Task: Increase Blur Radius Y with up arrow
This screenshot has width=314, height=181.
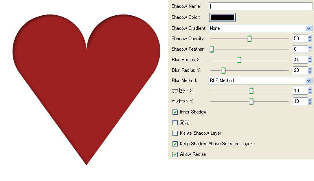Action: (310, 69)
